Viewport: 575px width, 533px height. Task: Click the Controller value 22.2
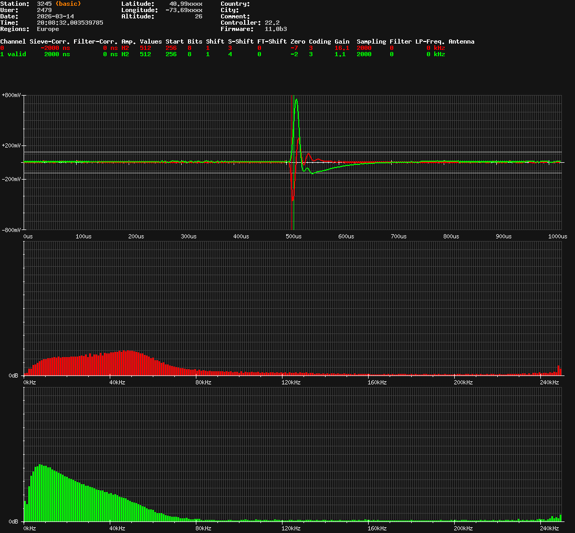pyautogui.click(x=272, y=23)
